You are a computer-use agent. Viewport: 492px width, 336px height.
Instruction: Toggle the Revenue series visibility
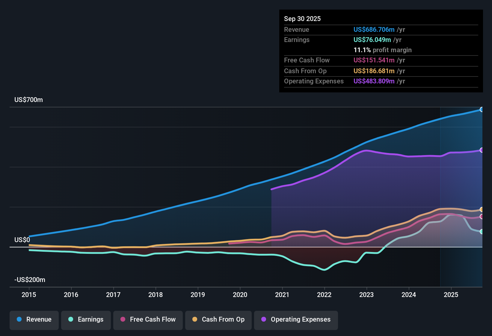(x=34, y=319)
